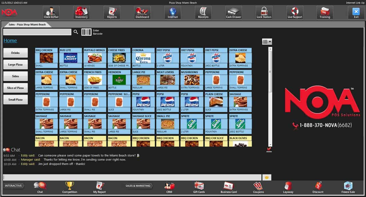Click the Lock Station padlock

[264, 12]
